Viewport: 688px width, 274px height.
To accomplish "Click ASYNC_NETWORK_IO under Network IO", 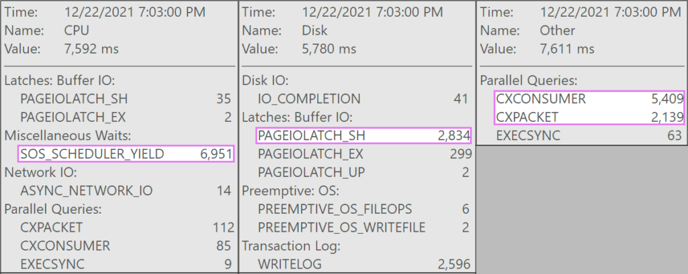I will (126, 190).
